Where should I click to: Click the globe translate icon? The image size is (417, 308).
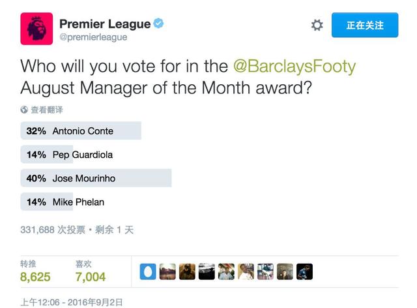24,110
